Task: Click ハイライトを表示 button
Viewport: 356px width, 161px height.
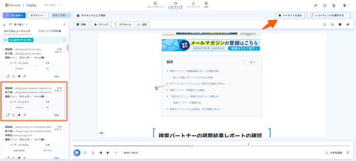Action: (290, 15)
